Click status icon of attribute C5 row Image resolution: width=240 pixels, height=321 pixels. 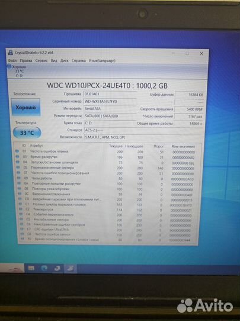(21, 219)
